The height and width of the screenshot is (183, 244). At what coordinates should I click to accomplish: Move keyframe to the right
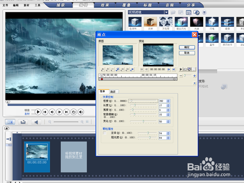127,70
